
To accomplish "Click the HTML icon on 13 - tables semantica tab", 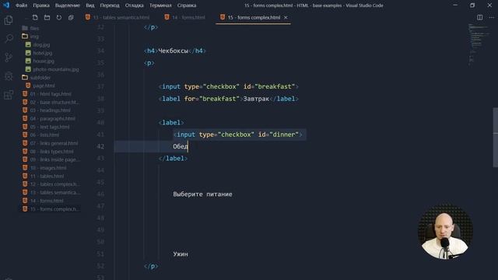I will tap(88, 17).
